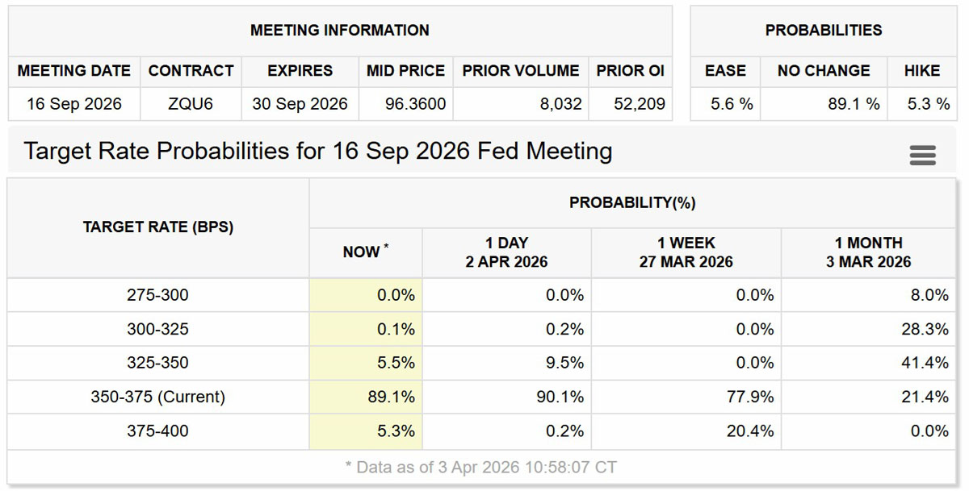Select the 16 Sep 2026 meeting date cell
The image size is (969, 491).
click(x=74, y=104)
